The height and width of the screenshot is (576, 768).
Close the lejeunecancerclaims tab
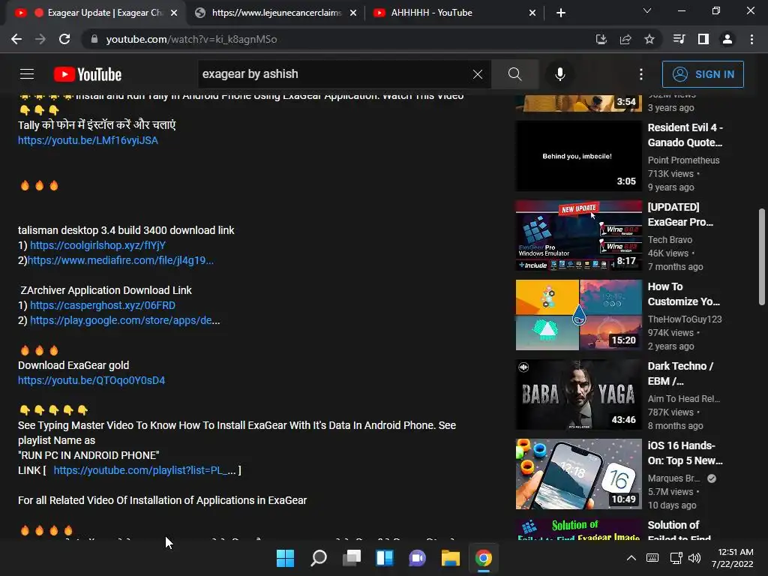(x=353, y=13)
